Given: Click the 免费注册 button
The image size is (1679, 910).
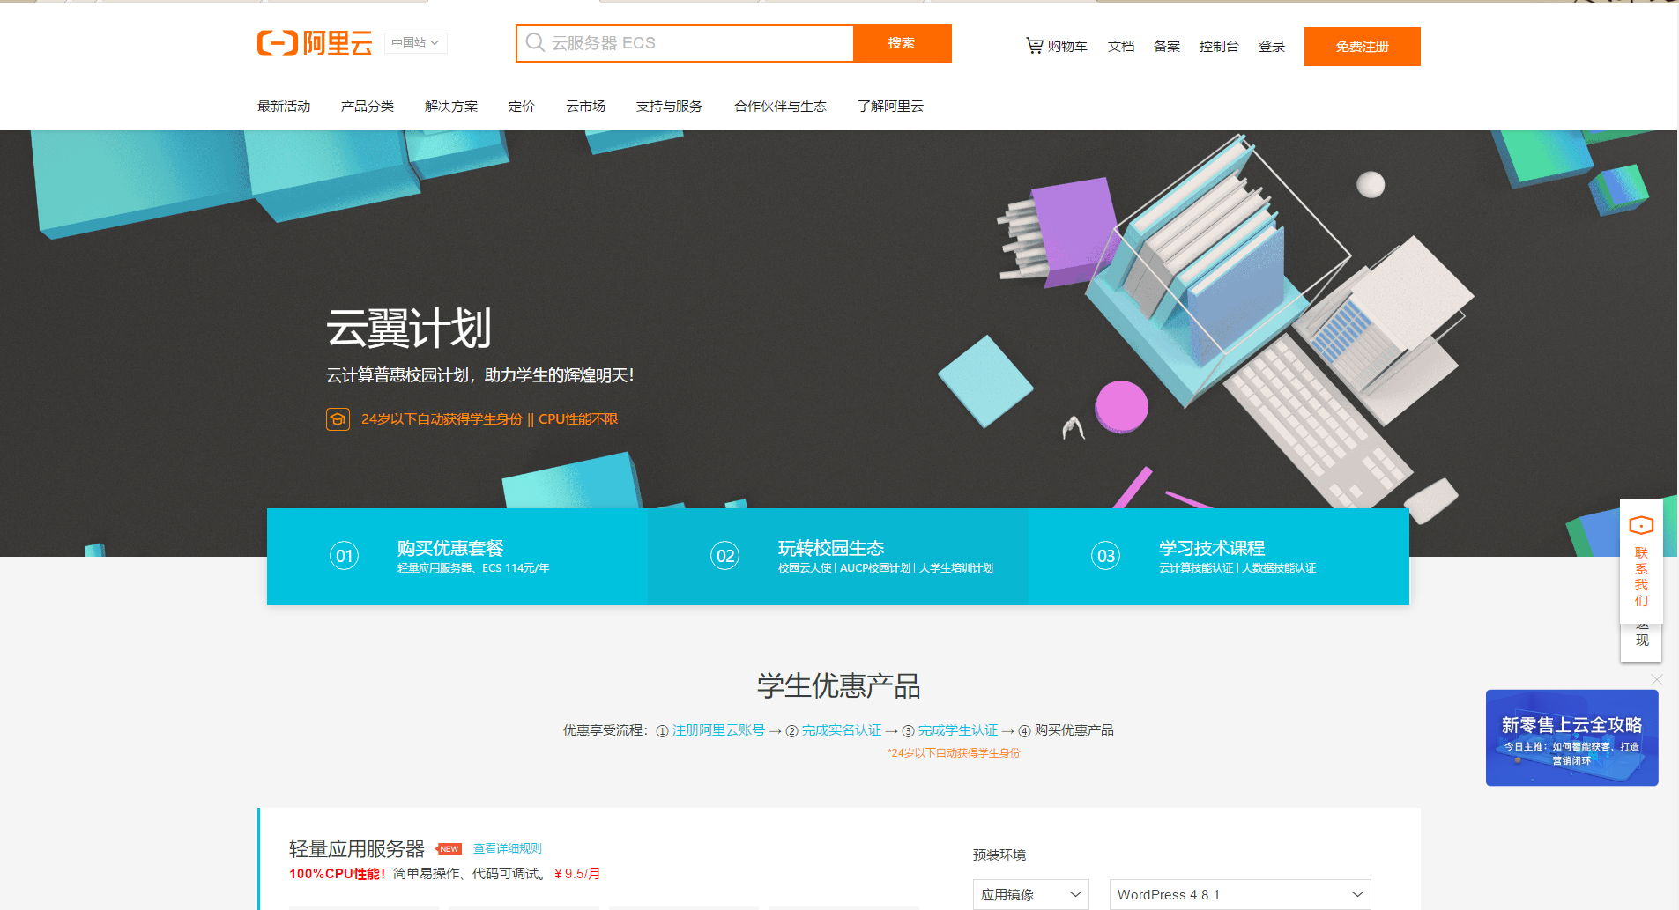Looking at the screenshot, I should 1362,47.
